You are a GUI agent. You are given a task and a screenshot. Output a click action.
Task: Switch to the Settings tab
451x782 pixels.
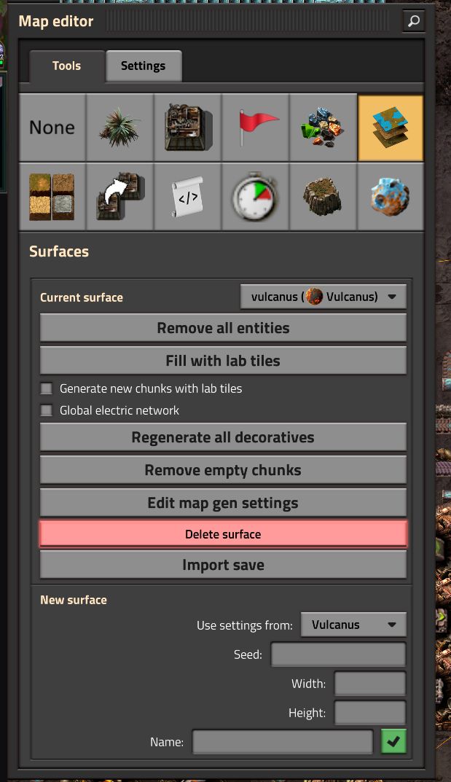tap(143, 66)
